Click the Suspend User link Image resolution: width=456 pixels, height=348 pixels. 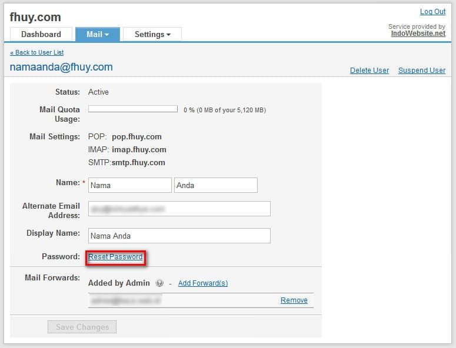tap(422, 71)
